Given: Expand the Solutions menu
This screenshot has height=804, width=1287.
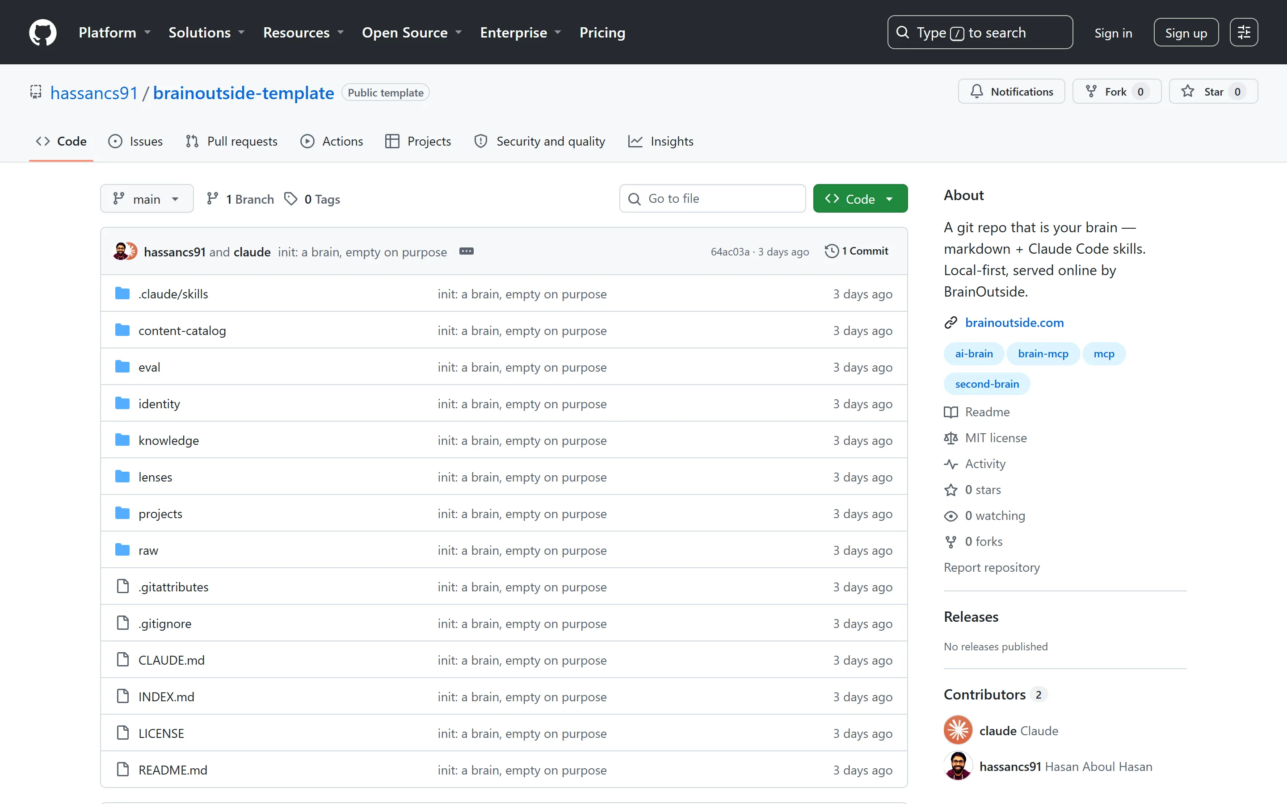Looking at the screenshot, I should pyautogui.click(x=206, y=33).
